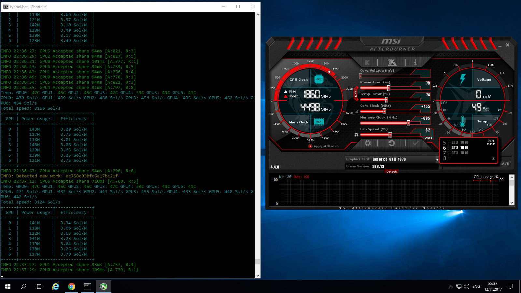Toggle the Link power and temp button

356,94
